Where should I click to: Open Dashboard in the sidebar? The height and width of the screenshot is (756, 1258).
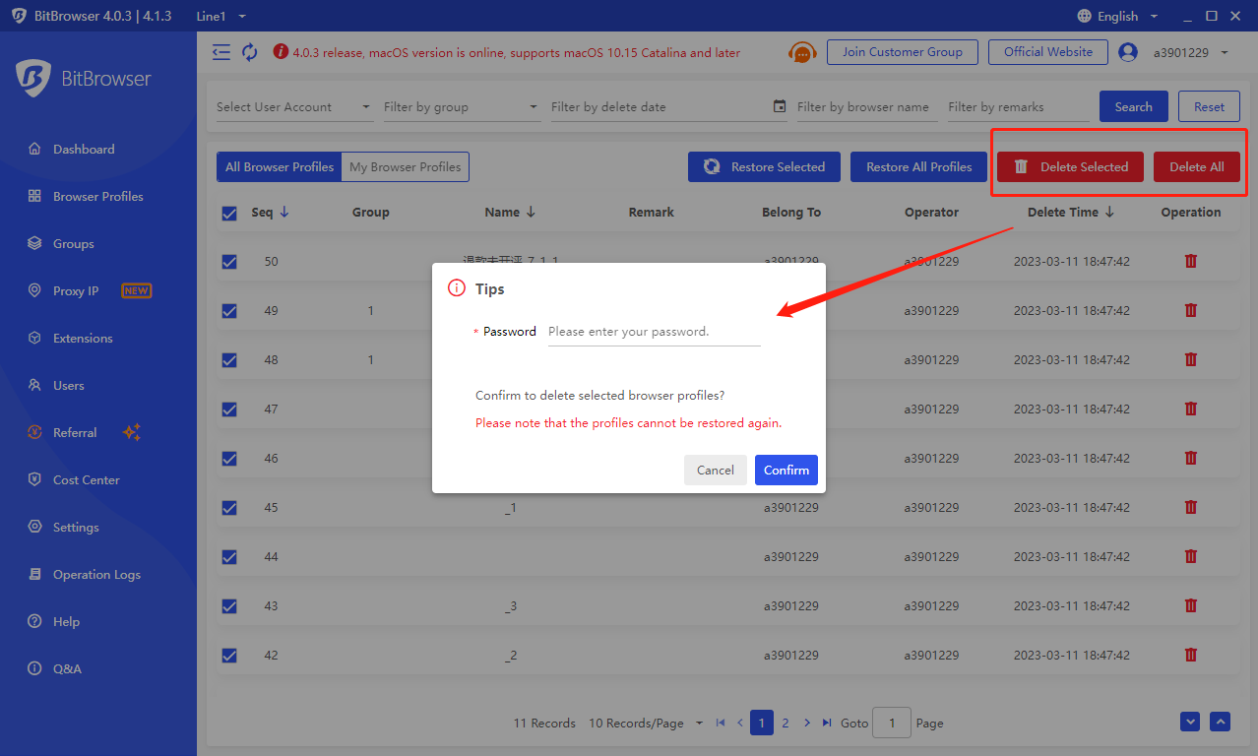pos(84,149)
